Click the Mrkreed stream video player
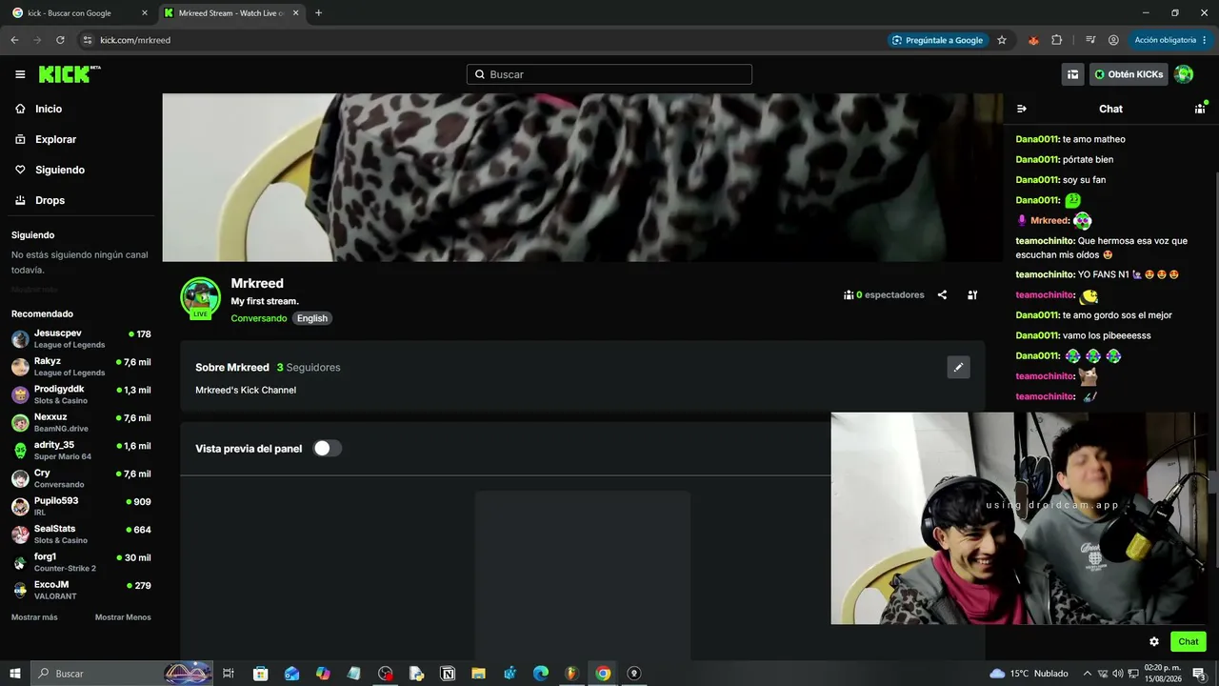The width and height of the screenshot is (1219, 686). pyautogui.click(x=583, y=177)
